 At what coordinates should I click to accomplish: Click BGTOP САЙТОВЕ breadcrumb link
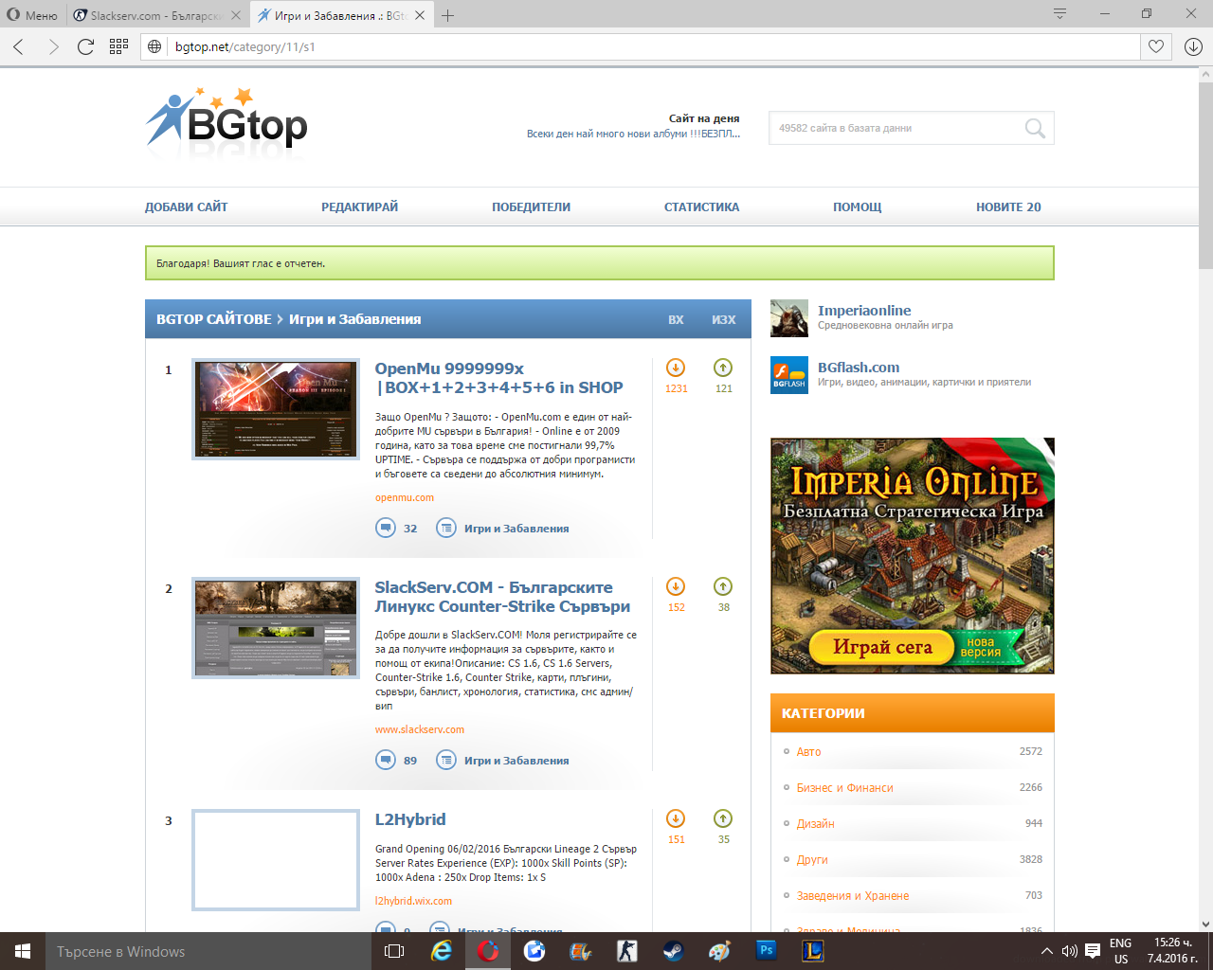click(x=214, y=319)
